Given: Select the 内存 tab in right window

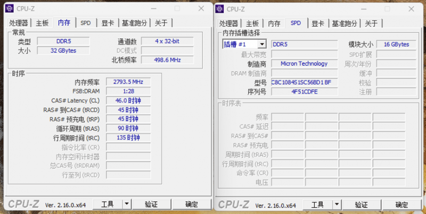Looking at the screenshot, I should [274, 23].
